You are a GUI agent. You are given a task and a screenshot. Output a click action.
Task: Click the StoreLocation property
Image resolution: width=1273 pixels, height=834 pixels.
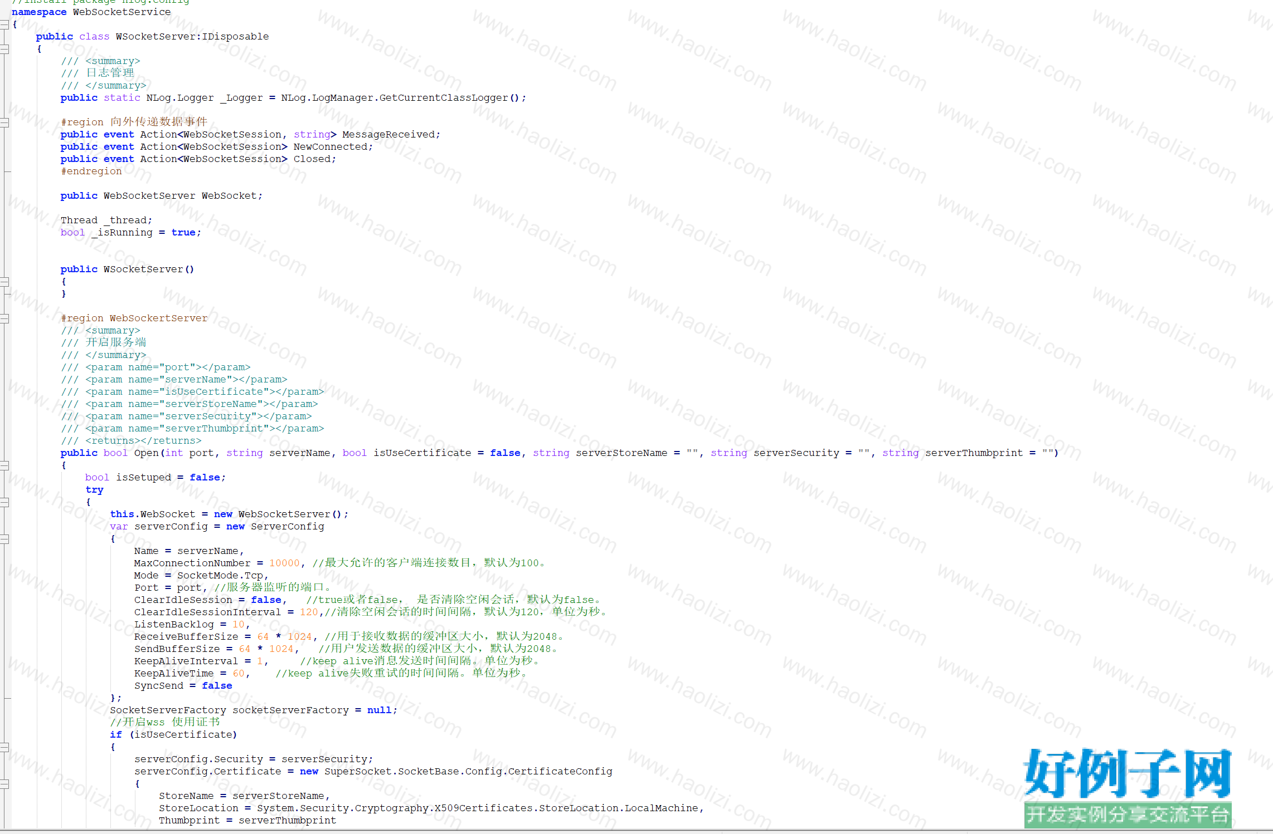click(198, 808)
